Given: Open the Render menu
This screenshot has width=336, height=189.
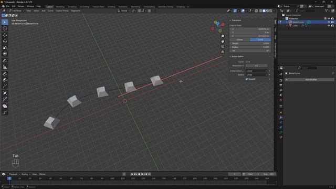Looking at the screenshot, I should click(x=21, y=6).
